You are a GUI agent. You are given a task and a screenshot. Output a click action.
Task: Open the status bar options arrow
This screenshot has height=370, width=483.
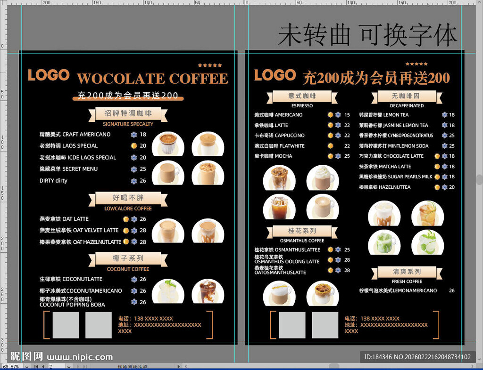click(x=179, y=367)
